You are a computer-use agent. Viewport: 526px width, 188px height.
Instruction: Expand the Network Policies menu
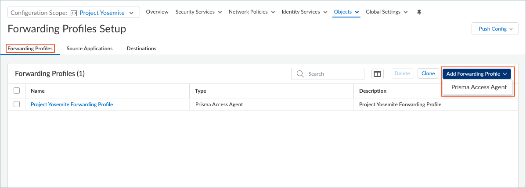point(252,12)
